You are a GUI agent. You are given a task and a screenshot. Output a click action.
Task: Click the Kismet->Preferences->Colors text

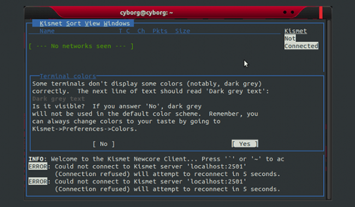85,129
